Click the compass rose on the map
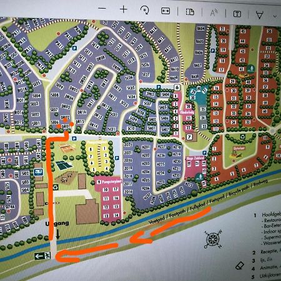Screen dimensions: 281x281 coord(213,239)
